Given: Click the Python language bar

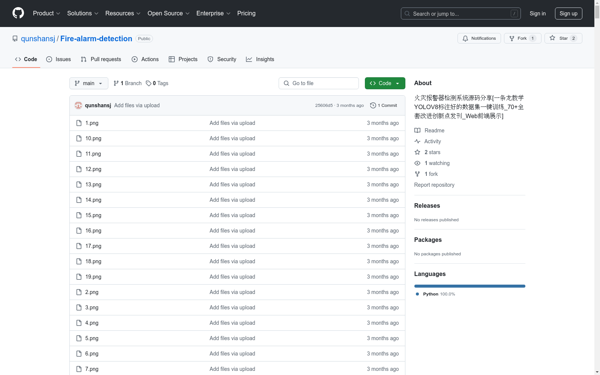Looking at the screenshot, I should tap(470, 286).
